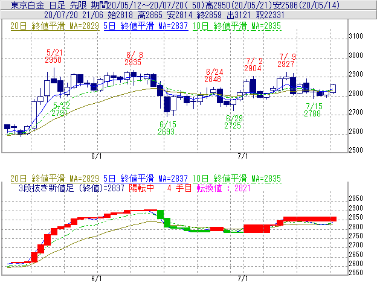Click the period low value 安2586(20/05/14)

pyautogui.click(x=306, y=5)
